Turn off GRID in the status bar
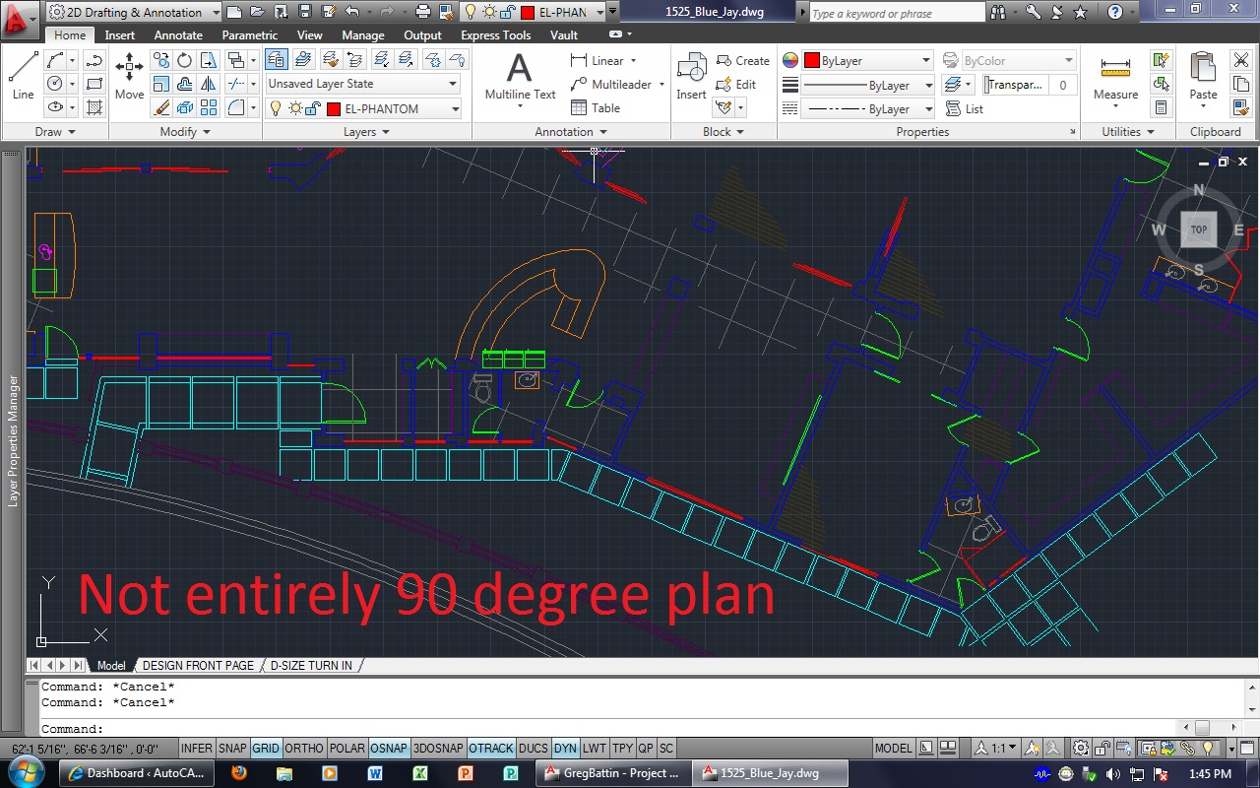 (x=265, y=748)
